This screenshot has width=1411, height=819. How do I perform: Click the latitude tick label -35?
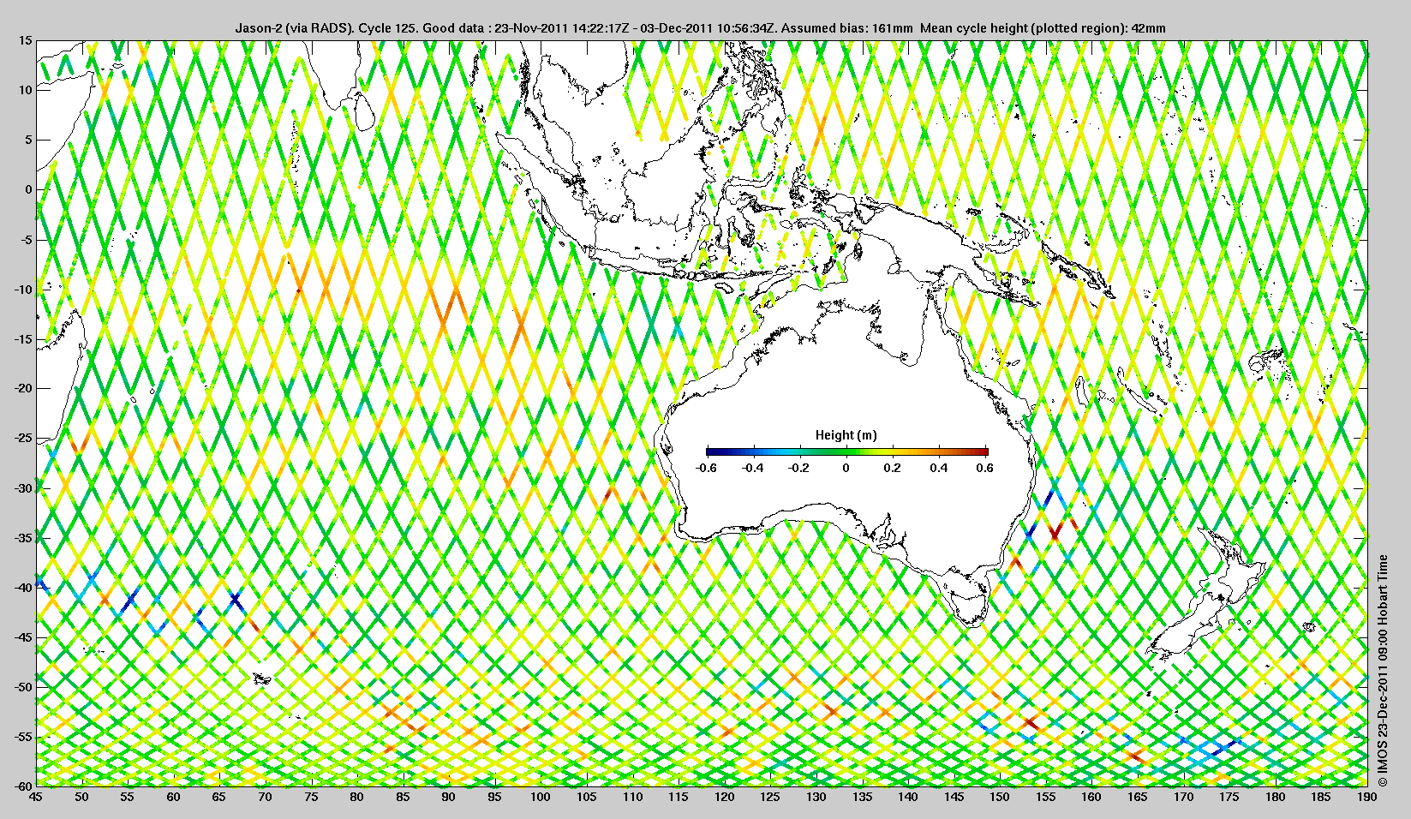tap(22, 538)
